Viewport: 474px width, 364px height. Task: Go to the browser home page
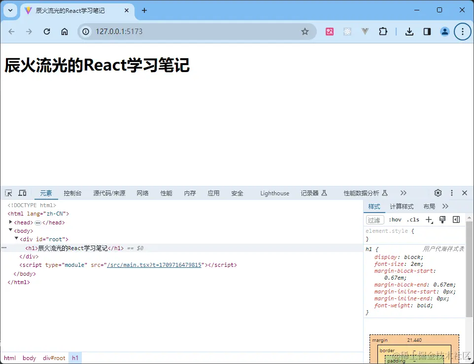(65, 32)
